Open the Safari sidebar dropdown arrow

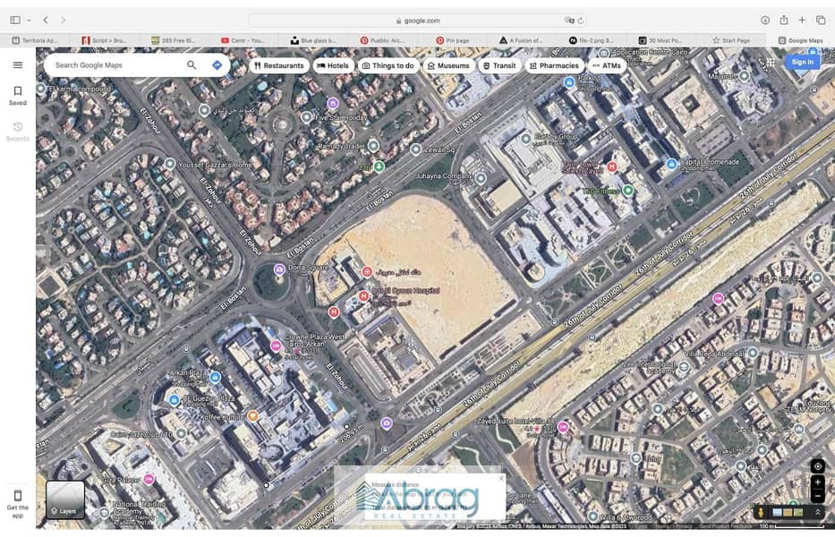tap(29, 20)
